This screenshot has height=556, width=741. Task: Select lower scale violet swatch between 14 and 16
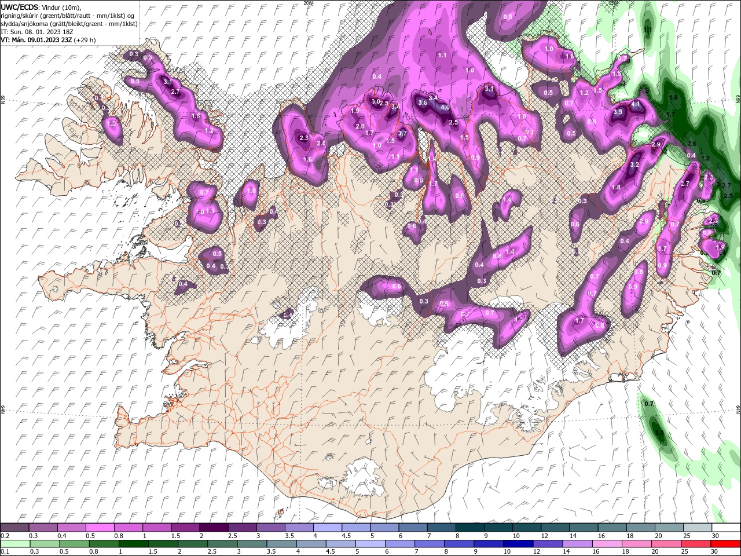[577, 544]
